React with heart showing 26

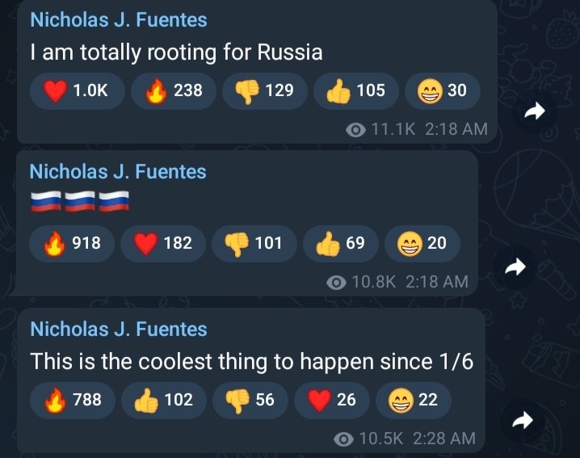(x=331, y=399)
